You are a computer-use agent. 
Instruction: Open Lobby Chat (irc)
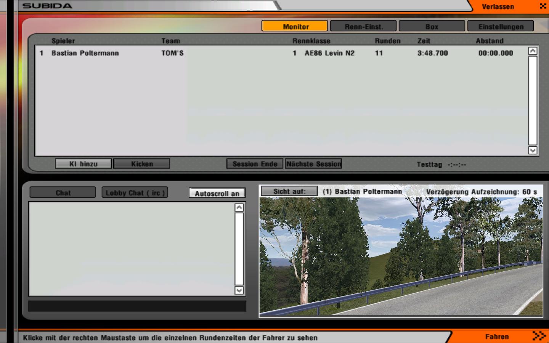(135, 192)
